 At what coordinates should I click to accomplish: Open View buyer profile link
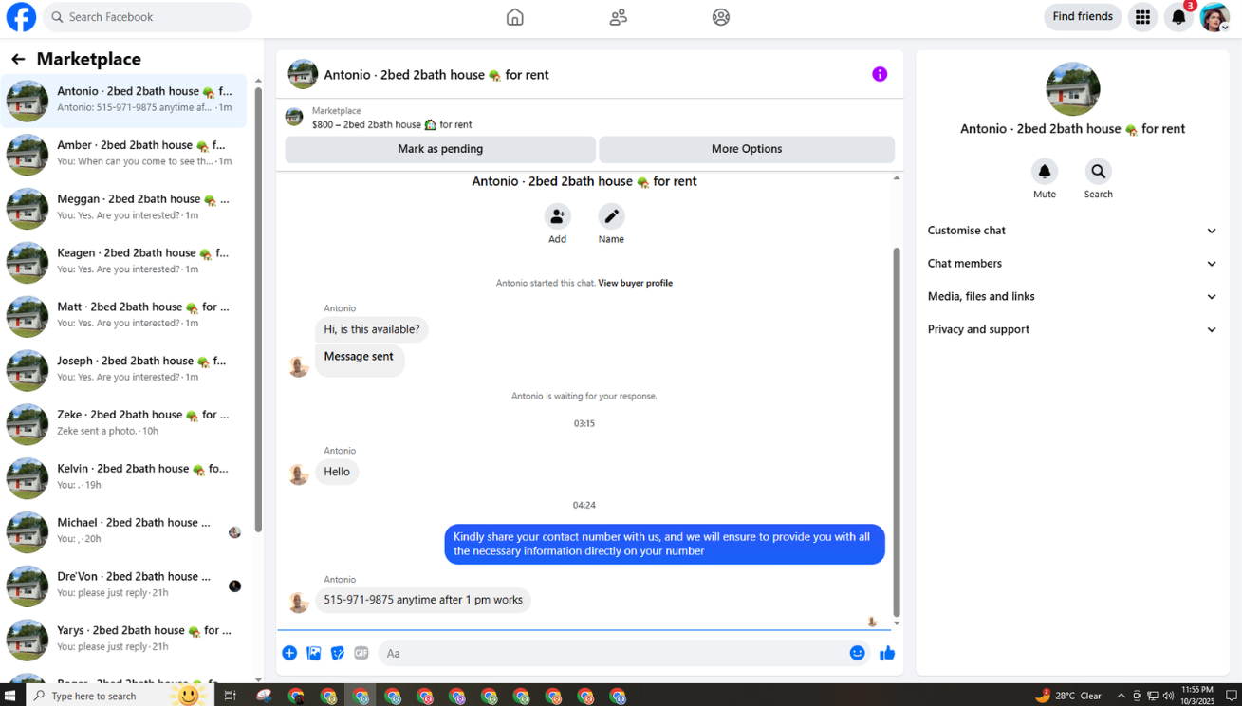pos(635,283)
